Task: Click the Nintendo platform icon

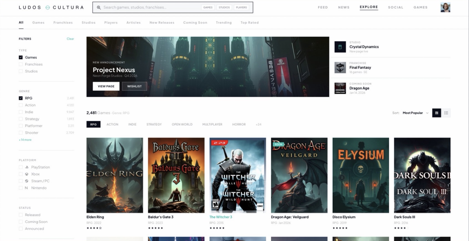Action: pyautogui.click(x=26, y=188)
